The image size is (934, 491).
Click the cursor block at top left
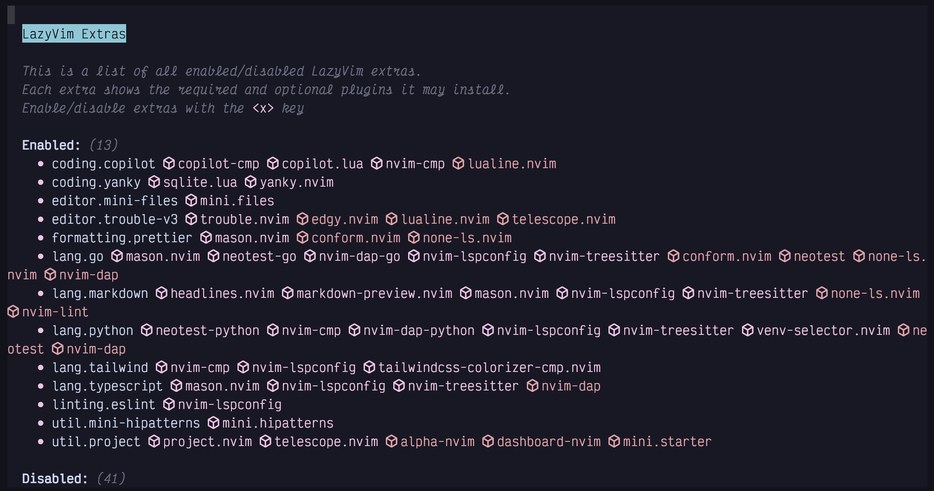click(11, 15)
